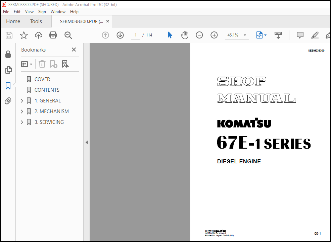Open the Sign menu
The height and width of the screenshot is (242, 331).
tap(42, 12)
